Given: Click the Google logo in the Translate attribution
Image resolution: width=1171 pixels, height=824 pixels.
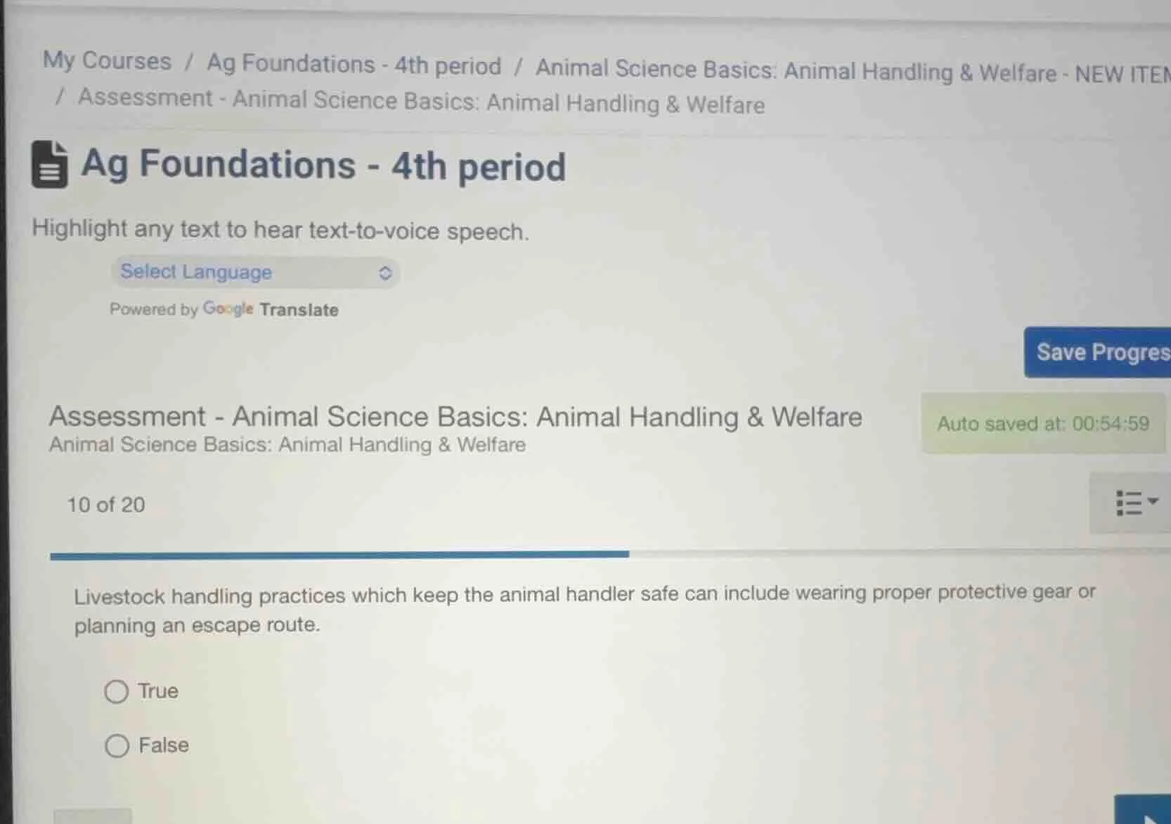Looking at the screenshot, I should [x=226, y=309].
